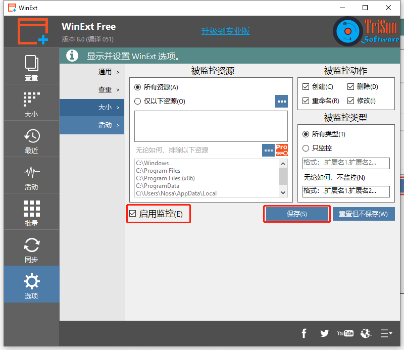Image resolution: width=404 pixels, height=350 pixels.
Task: Select the 所有类型(T) radio button
Action: click(306, 134)
